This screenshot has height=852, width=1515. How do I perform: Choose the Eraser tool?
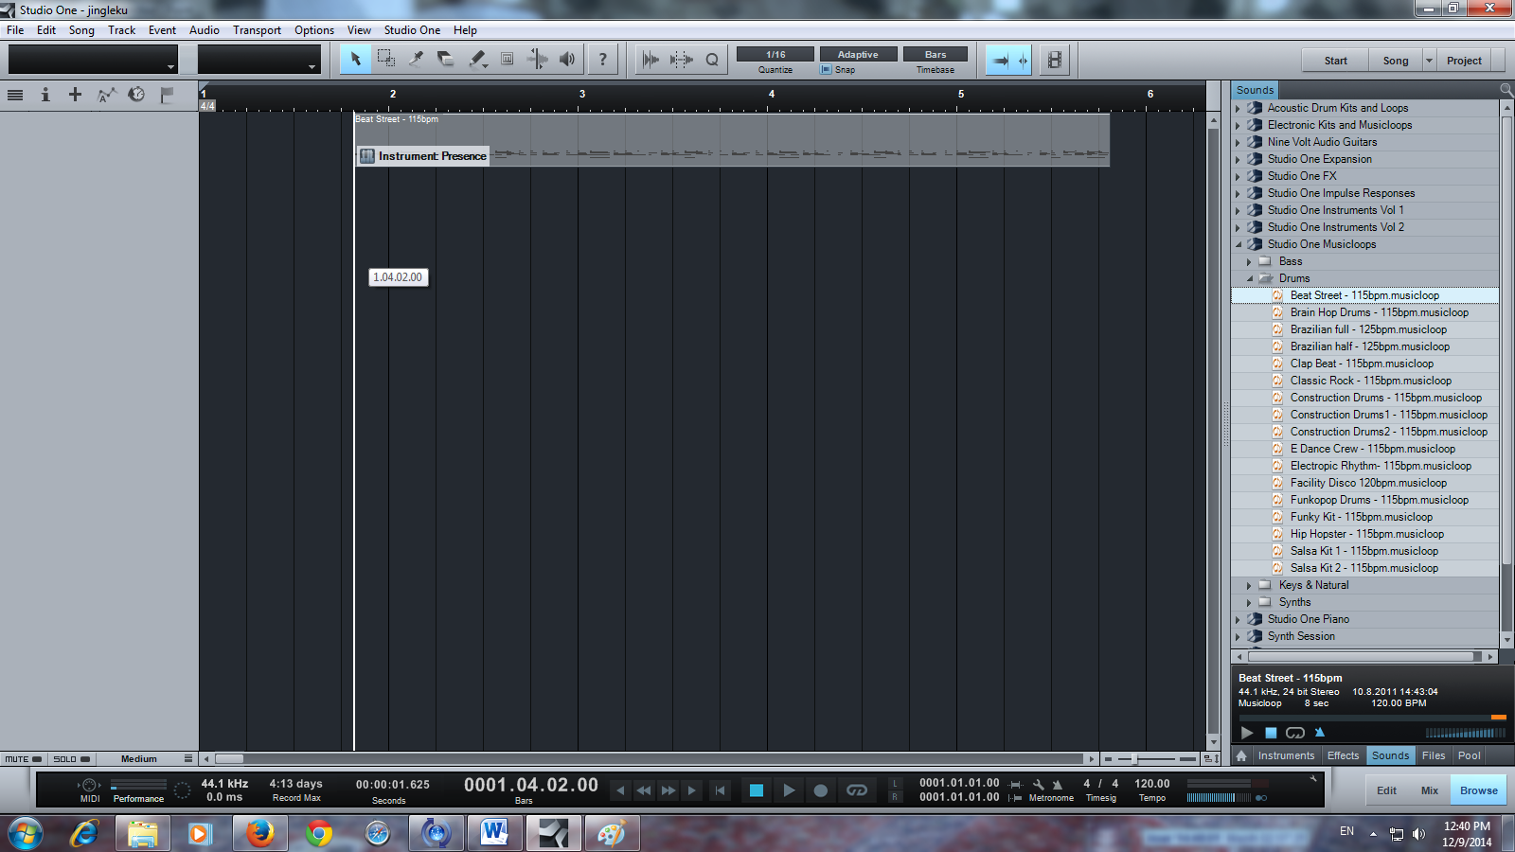(x=446, y=59)
